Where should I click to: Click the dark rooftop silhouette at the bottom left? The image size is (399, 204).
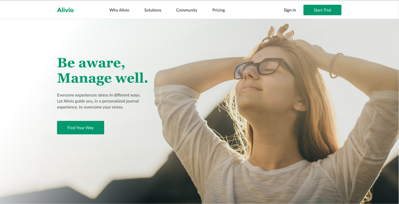[51, 196]
